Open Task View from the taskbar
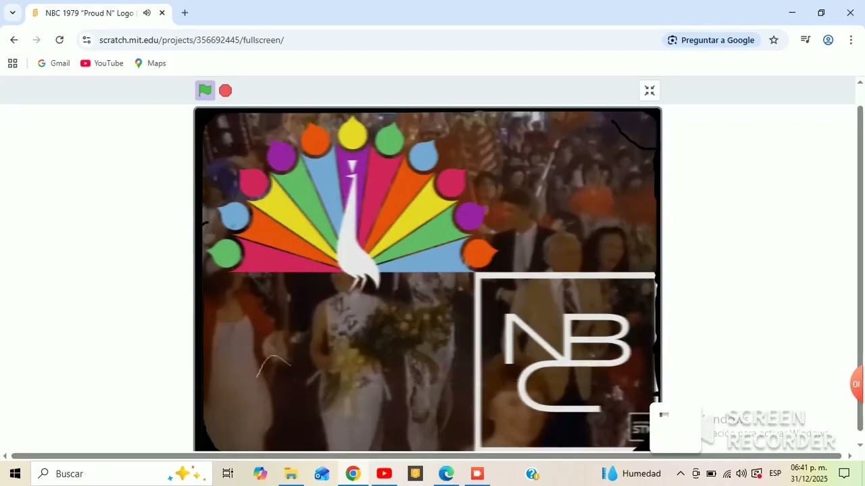This screenshot has height=486, width=865. [228, 474]
